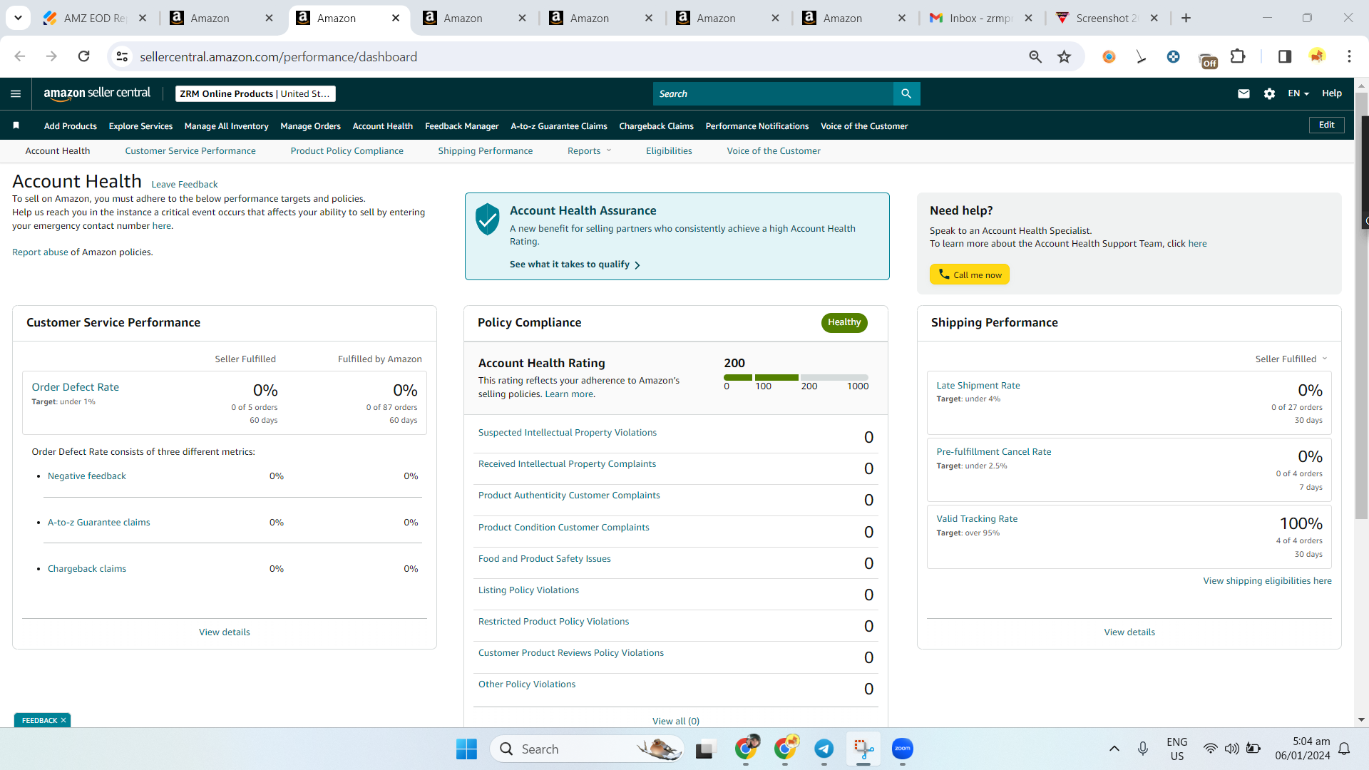Open the Valid Tracking Rate link
This screenshot has height=770, width=1369.
977,519
